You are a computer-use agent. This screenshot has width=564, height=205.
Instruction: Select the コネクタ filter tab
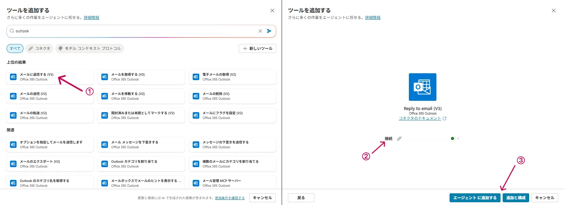pyautogui.click(x=39, y=48)
